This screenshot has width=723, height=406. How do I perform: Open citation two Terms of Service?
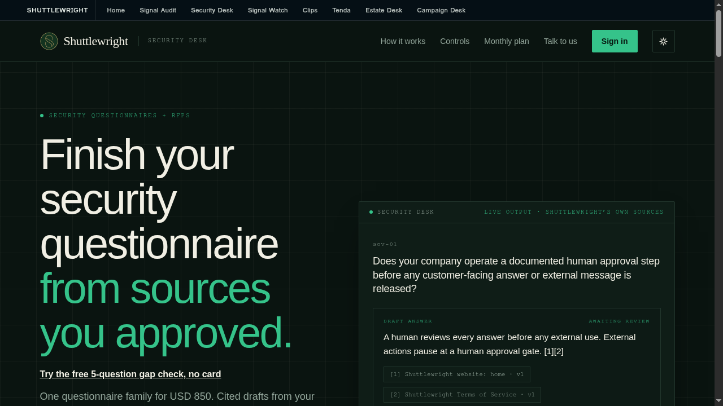(462, 395)
